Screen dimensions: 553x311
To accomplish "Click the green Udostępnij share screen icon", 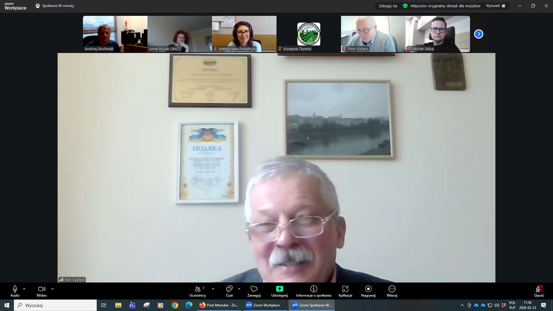I will pos(279,289).
